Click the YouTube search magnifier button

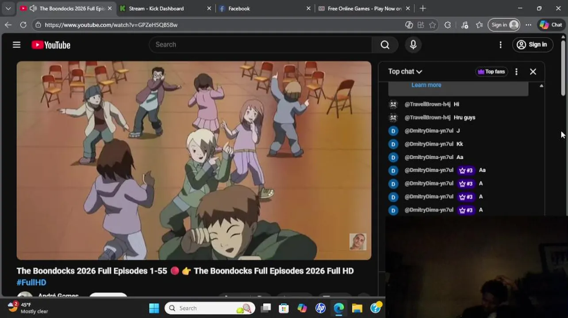pyautogui.click(x=385, y=45)
